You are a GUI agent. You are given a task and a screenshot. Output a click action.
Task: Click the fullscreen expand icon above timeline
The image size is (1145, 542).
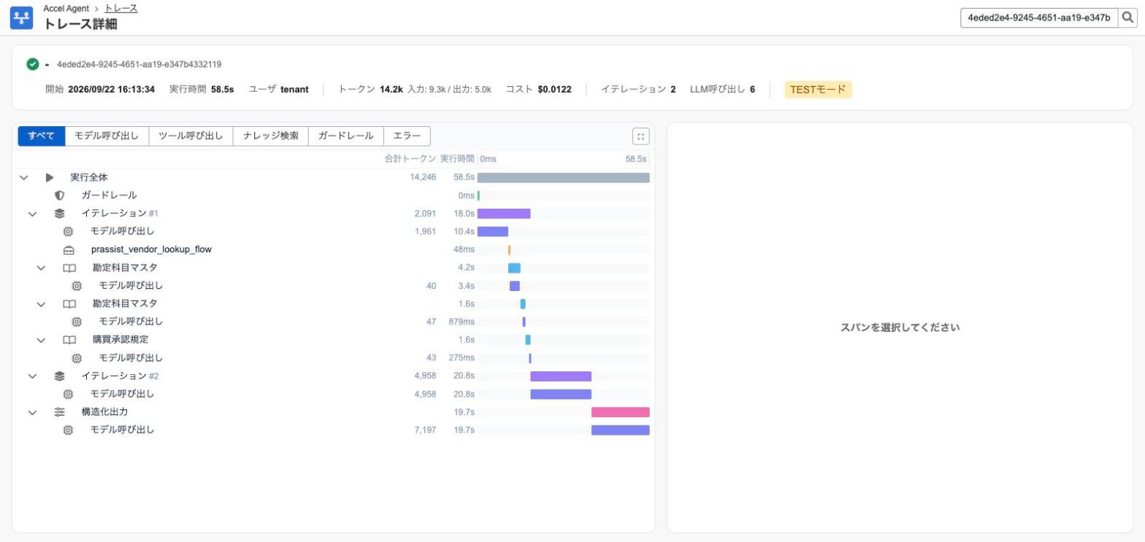[640, 136]
